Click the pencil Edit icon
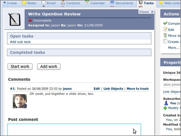This screenshot has height=136, width=181. coord(165,29)
